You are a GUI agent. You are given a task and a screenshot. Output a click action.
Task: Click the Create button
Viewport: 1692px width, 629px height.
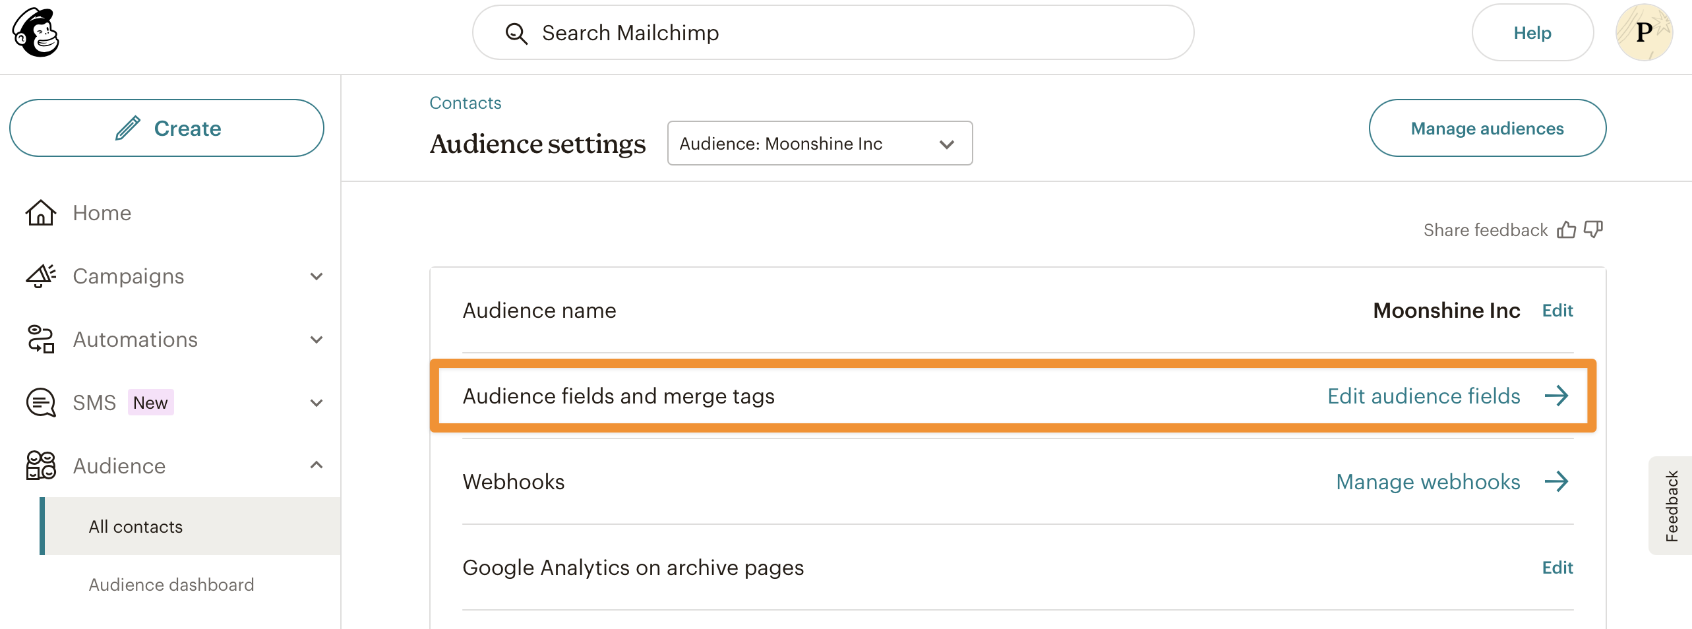167,128
